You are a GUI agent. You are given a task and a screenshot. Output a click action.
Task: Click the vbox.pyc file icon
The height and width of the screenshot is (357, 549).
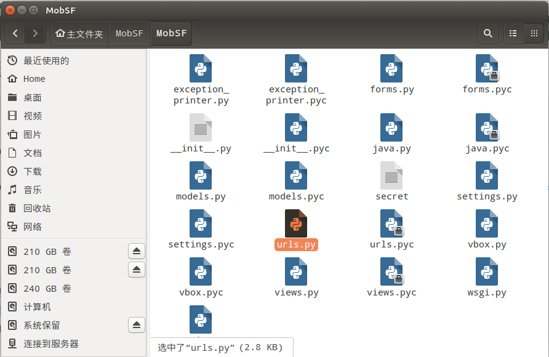(x=201, y=271)
